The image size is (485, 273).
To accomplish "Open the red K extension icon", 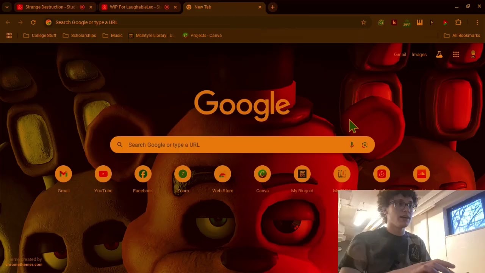I will point(394,22).
